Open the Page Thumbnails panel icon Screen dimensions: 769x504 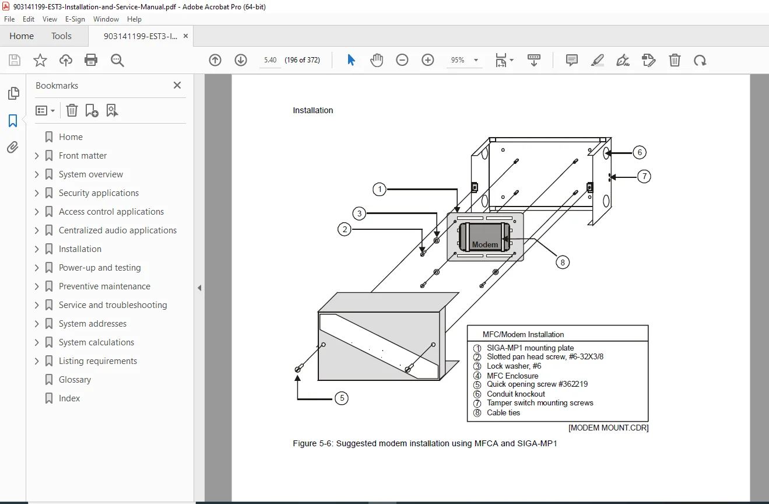13,93
